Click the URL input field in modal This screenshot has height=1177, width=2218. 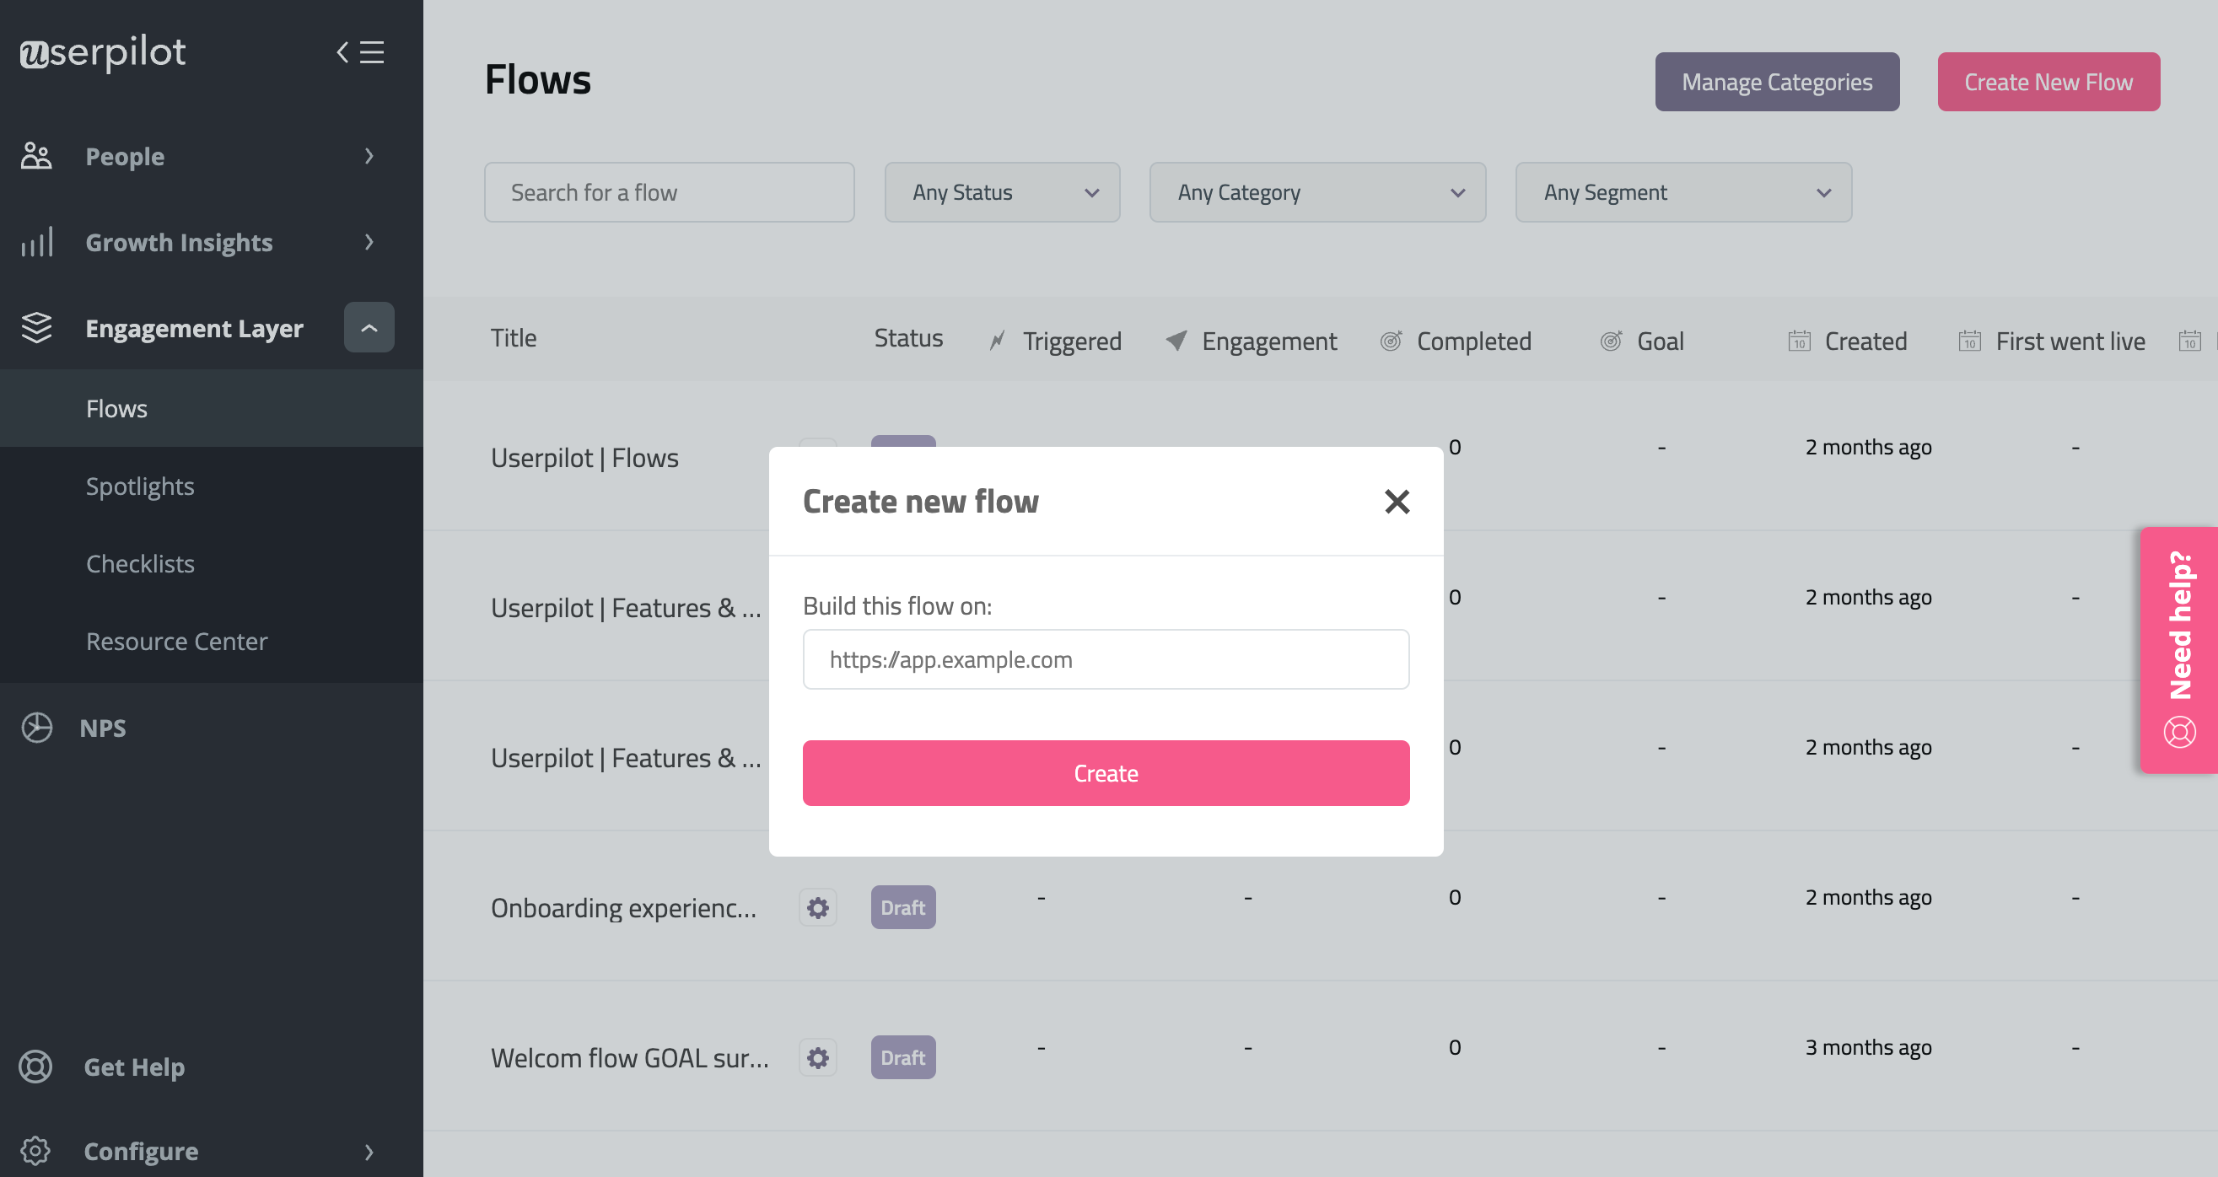1105,658
